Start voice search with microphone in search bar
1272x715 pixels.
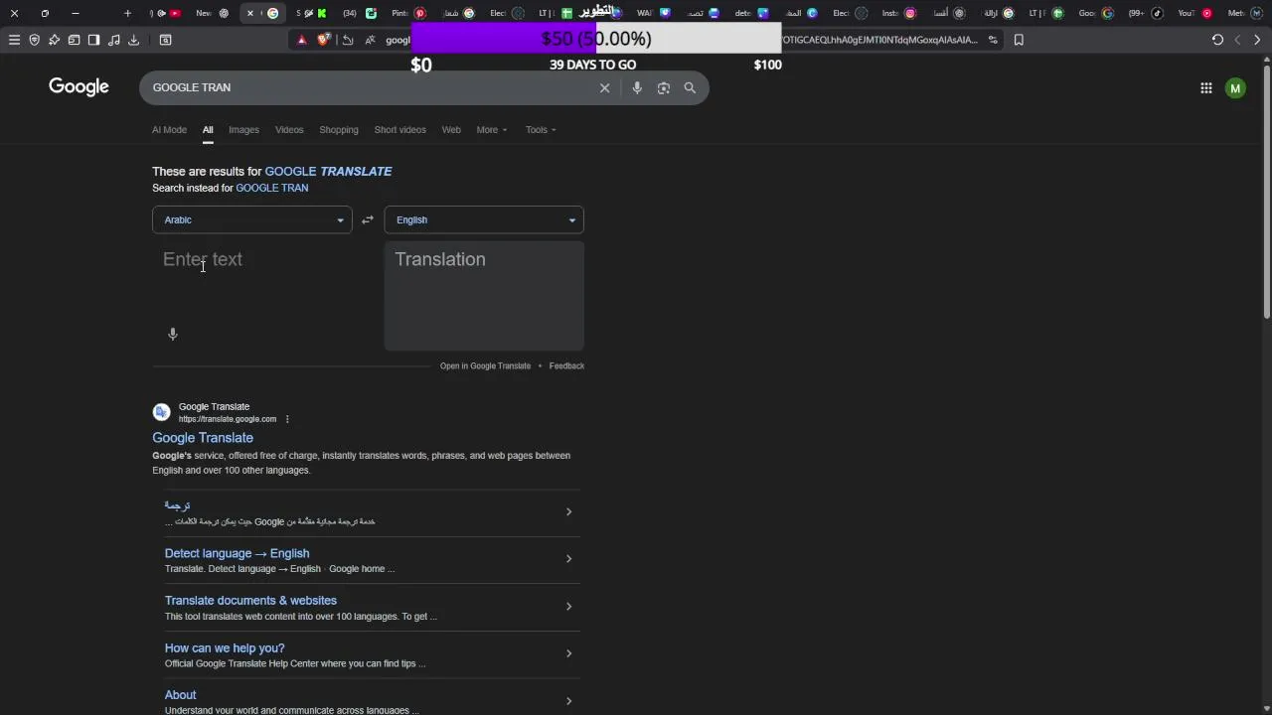tap(637, 87)
